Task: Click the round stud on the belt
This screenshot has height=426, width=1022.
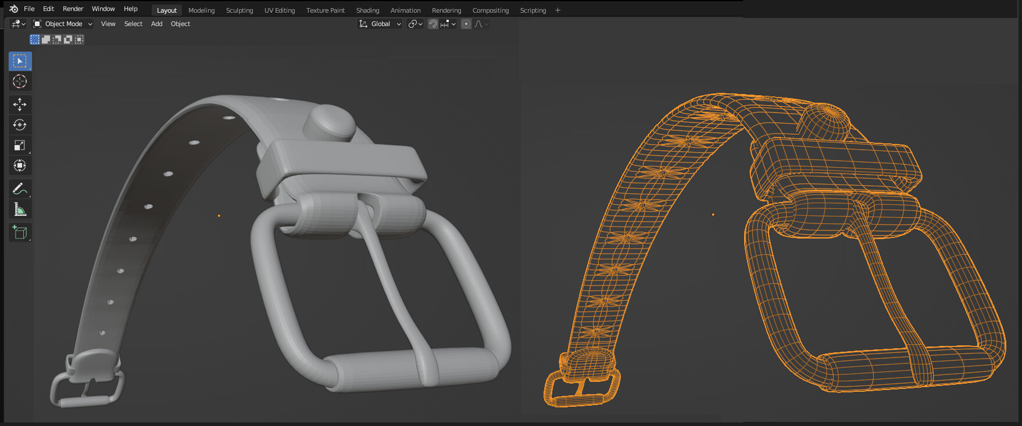Action: [x=329, y=123]
